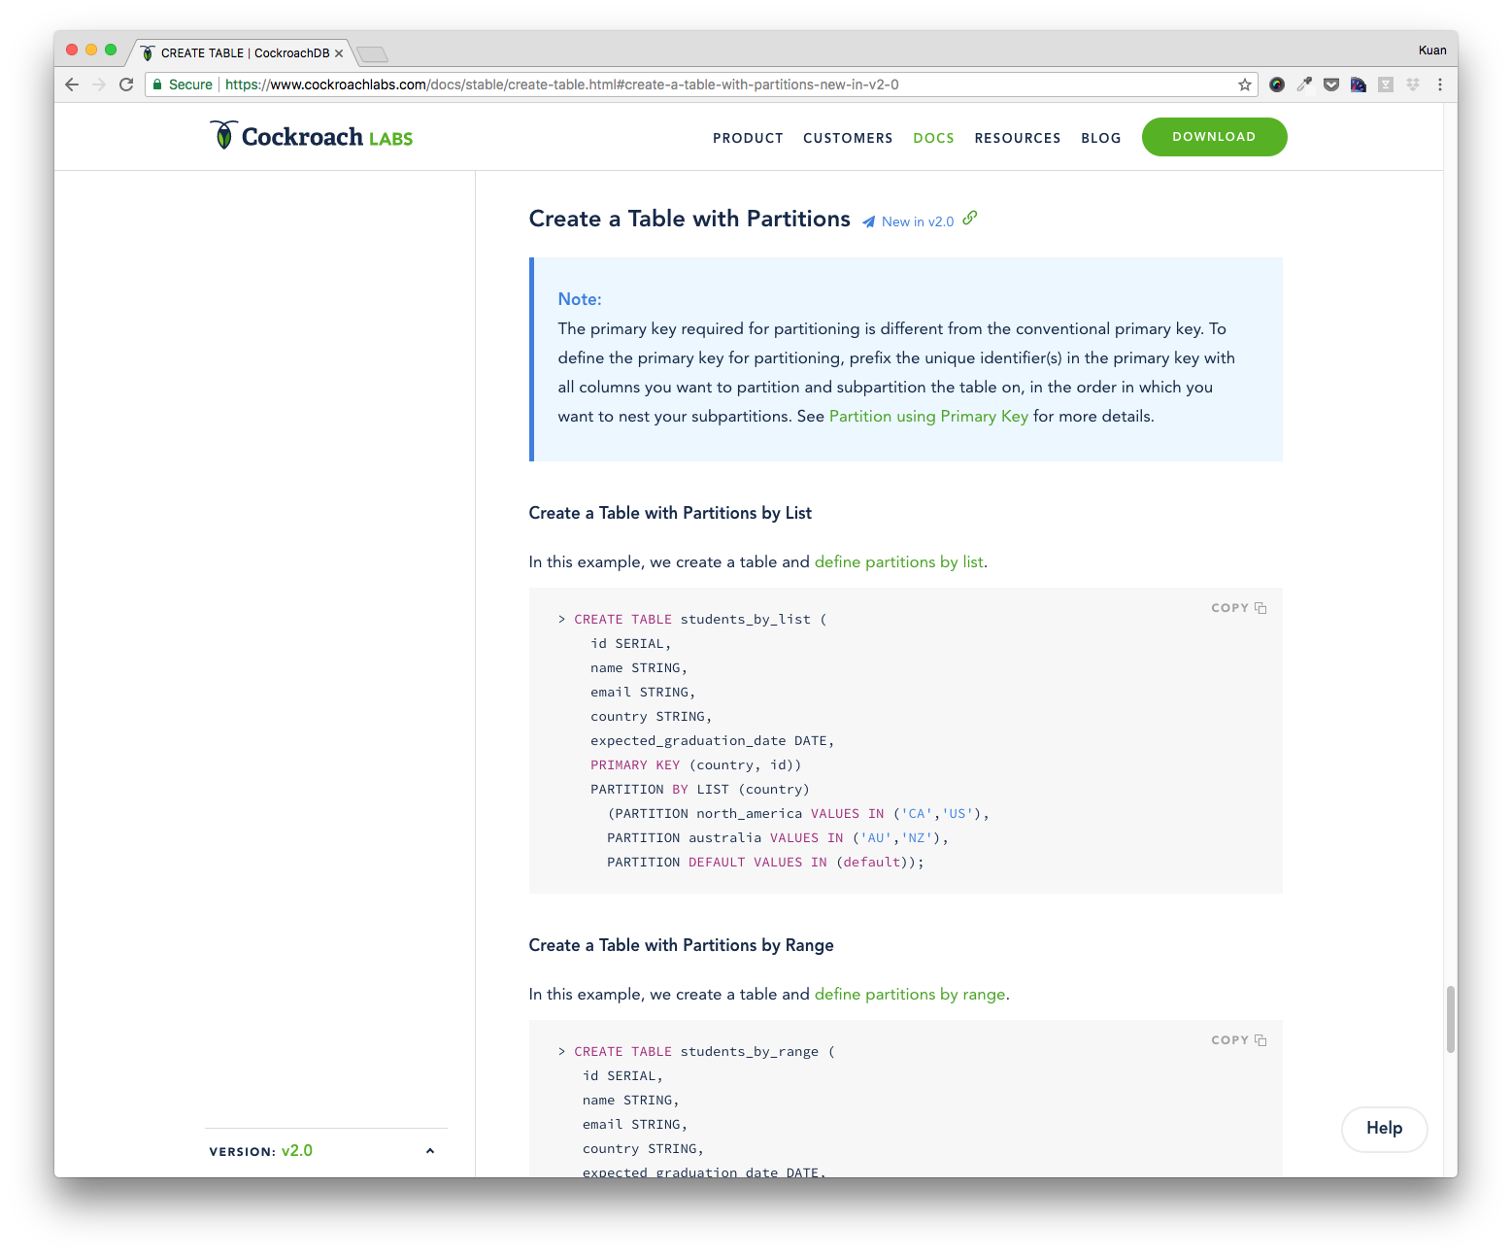Image resolution: width=1512 pixels, height=1255 pixels.
Task: Reload the page with refresh icon
Action: 126,85
